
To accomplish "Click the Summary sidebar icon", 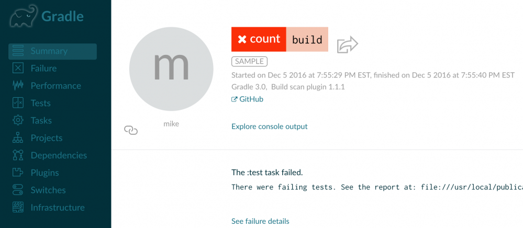I will [x=18, y=51].
